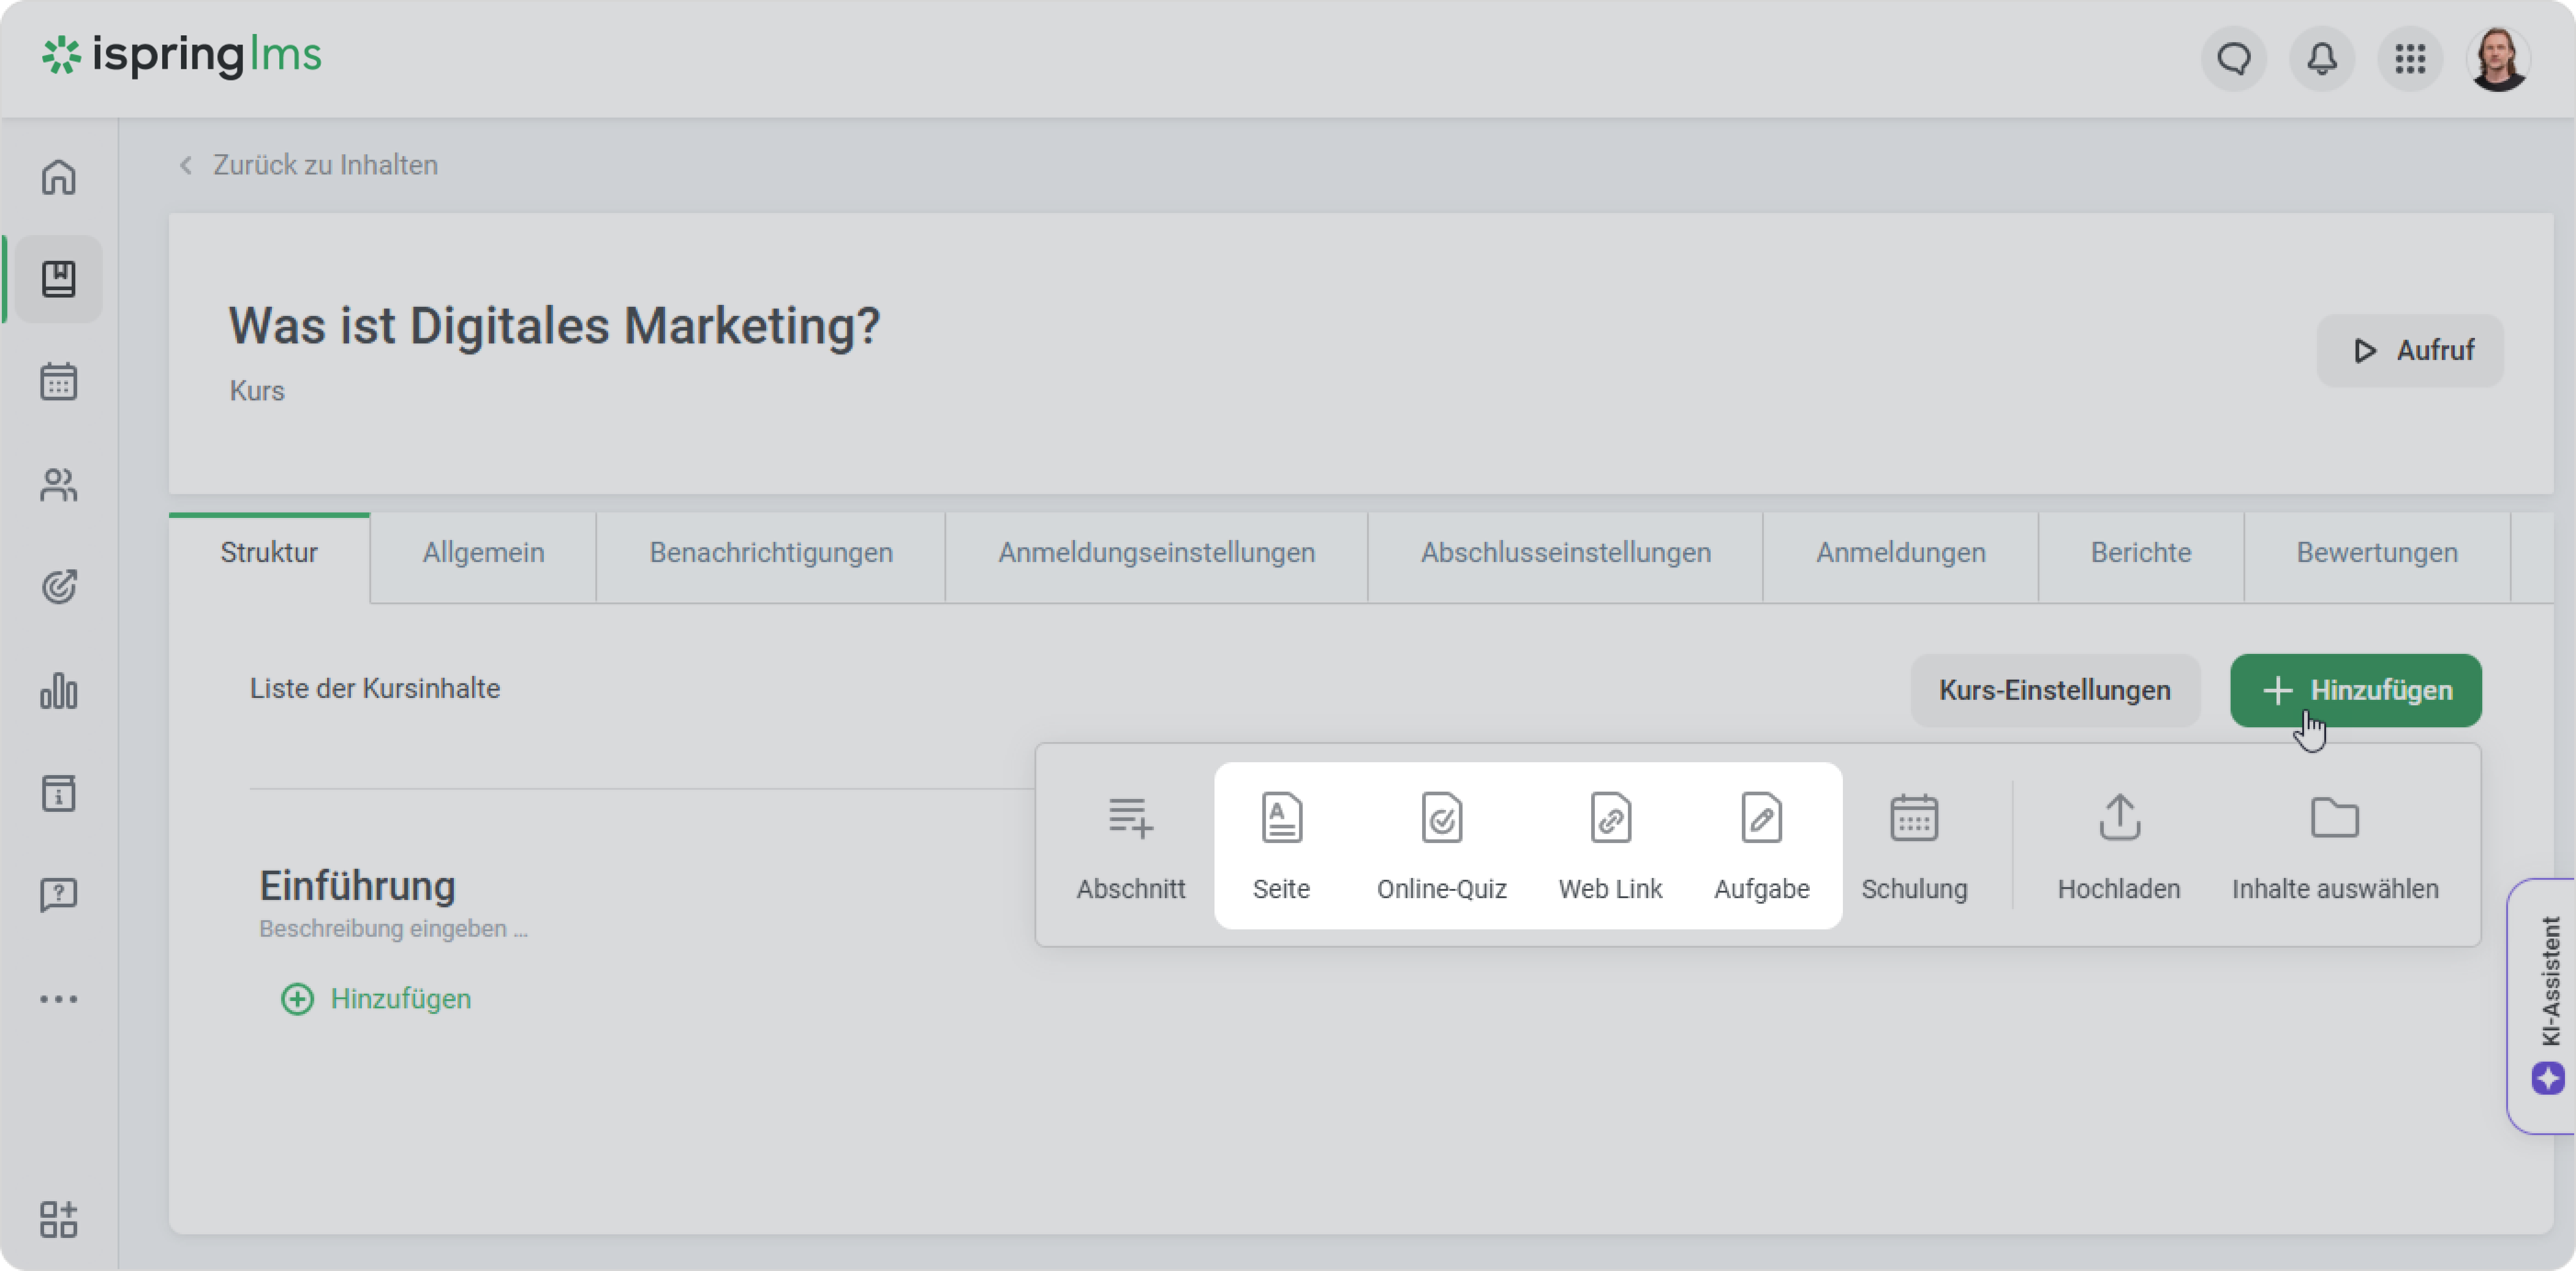
Task: Open the notifications bell
Action: coord(2322,59)
